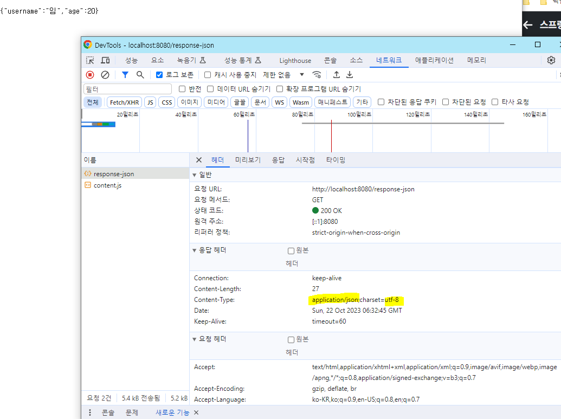Check the 반전 filter checkbox
Screen dimensions: 561x419
tap(182, 89)
